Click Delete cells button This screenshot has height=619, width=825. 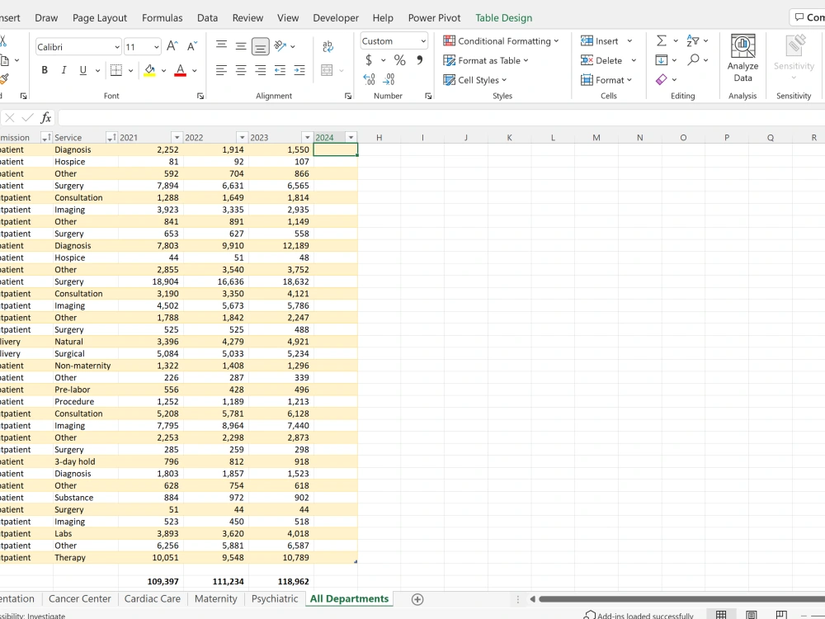point(601,60)
